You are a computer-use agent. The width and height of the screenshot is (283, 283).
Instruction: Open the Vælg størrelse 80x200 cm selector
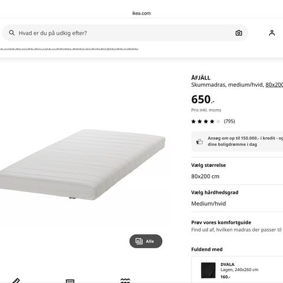click(237, 171)
